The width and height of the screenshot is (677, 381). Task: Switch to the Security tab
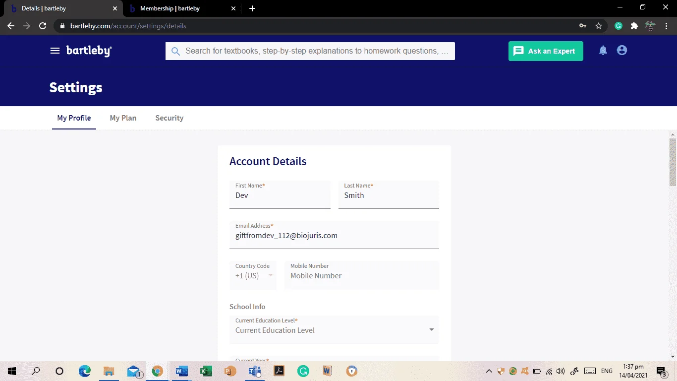[169, 118]
